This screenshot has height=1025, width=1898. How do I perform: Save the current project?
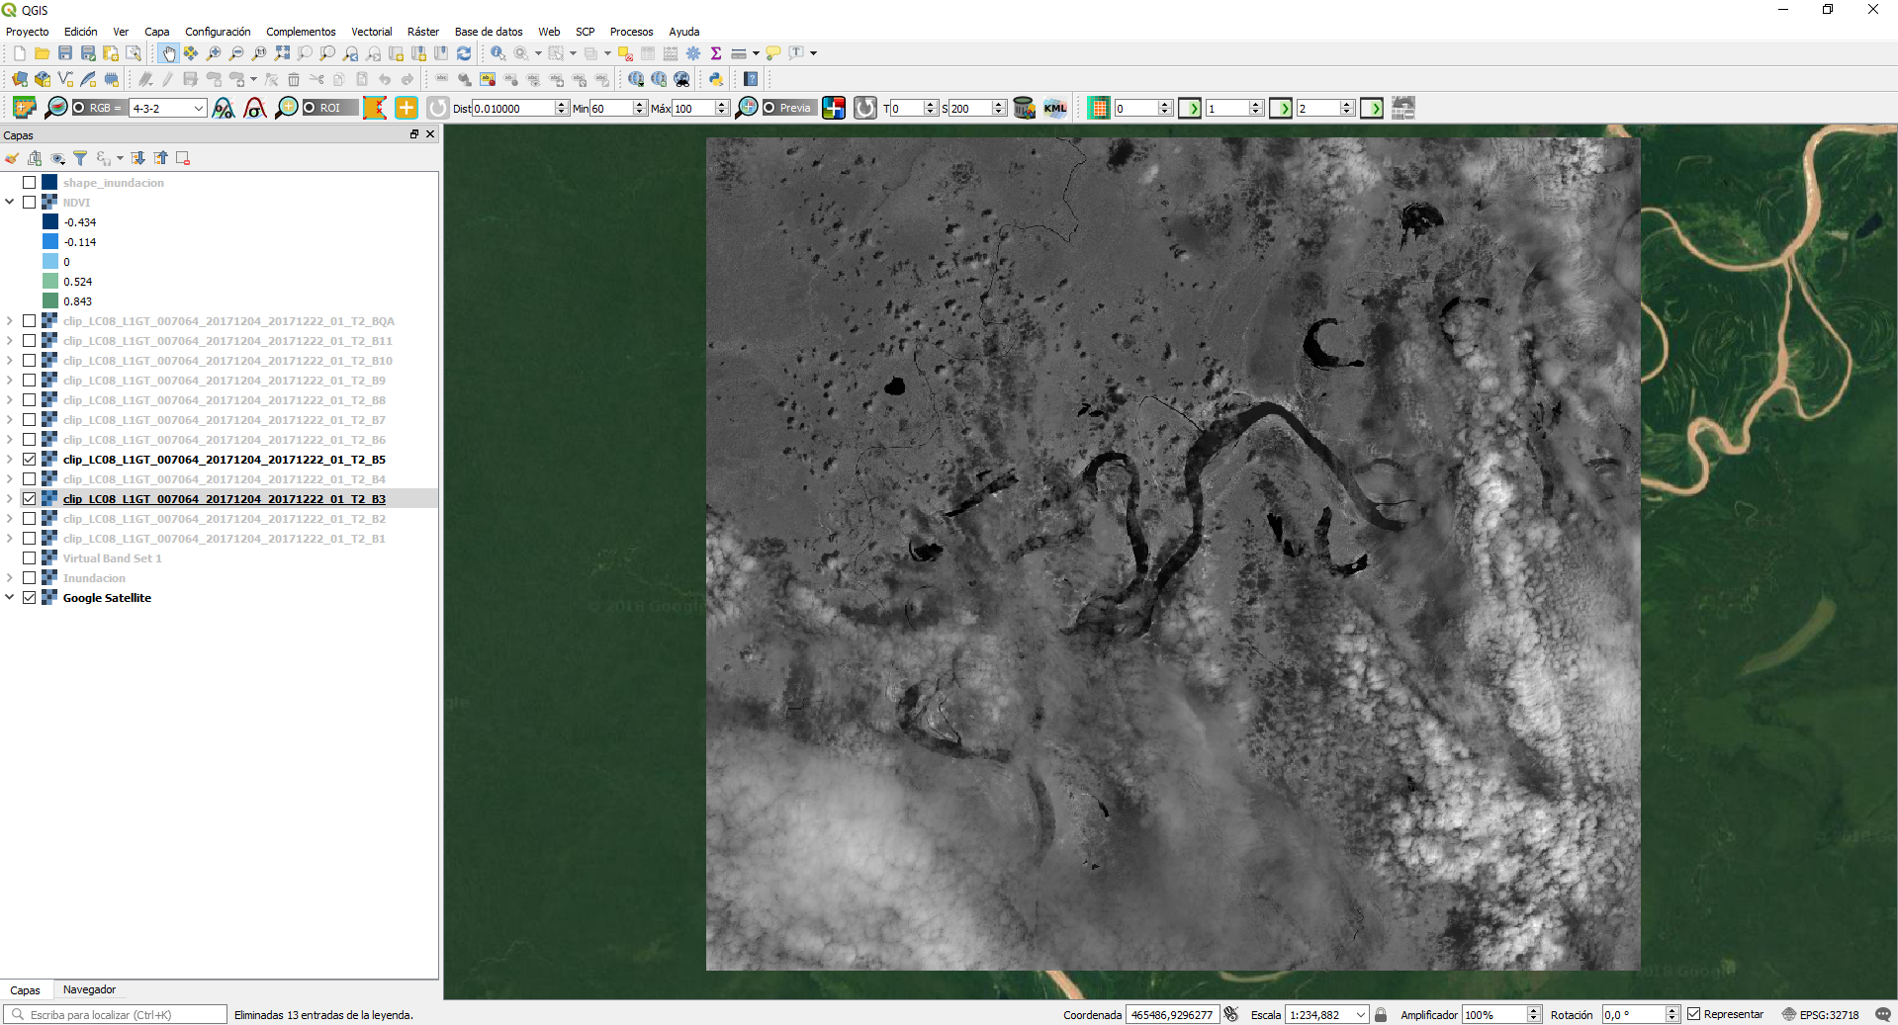tap(65, 53)
